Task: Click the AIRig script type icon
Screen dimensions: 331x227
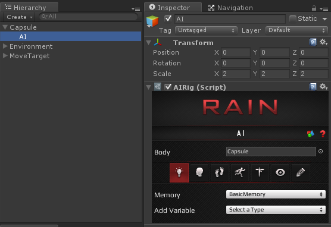Action: click(158, 87)
